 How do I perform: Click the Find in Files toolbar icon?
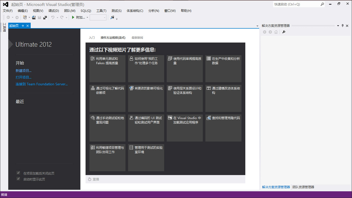(x=112, y=18)
